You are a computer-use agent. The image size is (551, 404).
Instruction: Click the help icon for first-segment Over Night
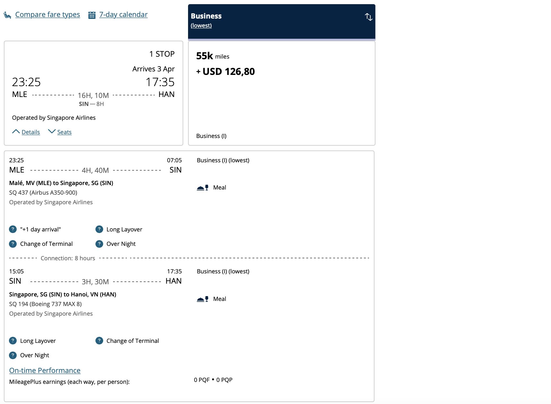pos(99,244)
